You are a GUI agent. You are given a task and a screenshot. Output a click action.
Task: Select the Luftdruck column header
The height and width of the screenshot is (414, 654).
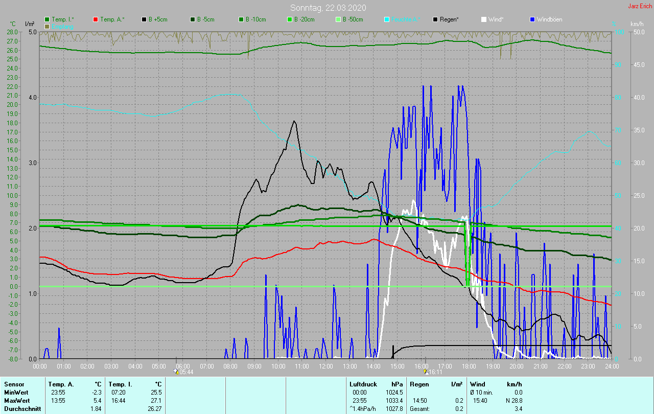tap(363, 384)
